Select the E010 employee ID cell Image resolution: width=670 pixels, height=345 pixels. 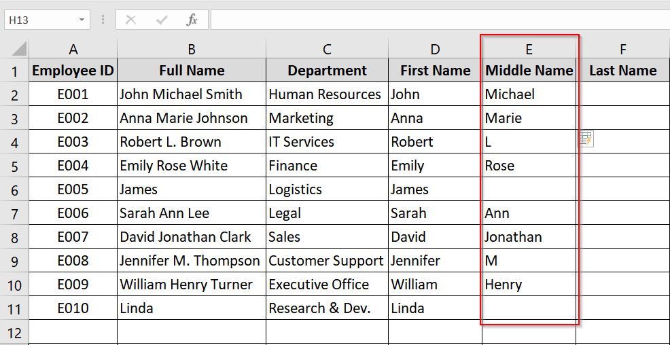pos(73,308)
